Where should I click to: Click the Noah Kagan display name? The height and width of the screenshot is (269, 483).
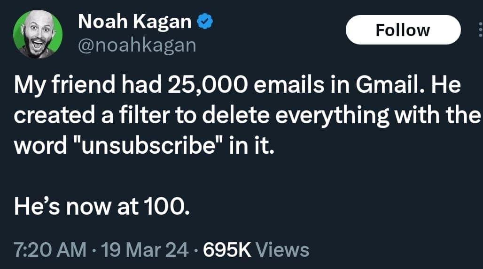point(135,22)
